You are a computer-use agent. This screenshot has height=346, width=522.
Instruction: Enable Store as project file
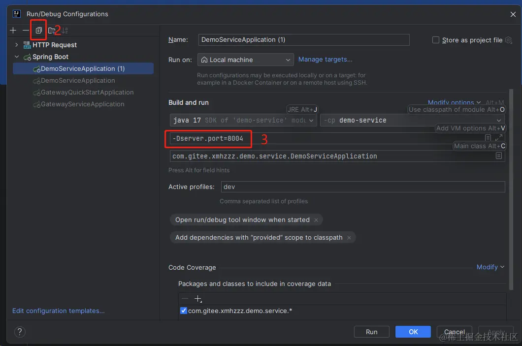pyautogui.click(x=435, y=40)
